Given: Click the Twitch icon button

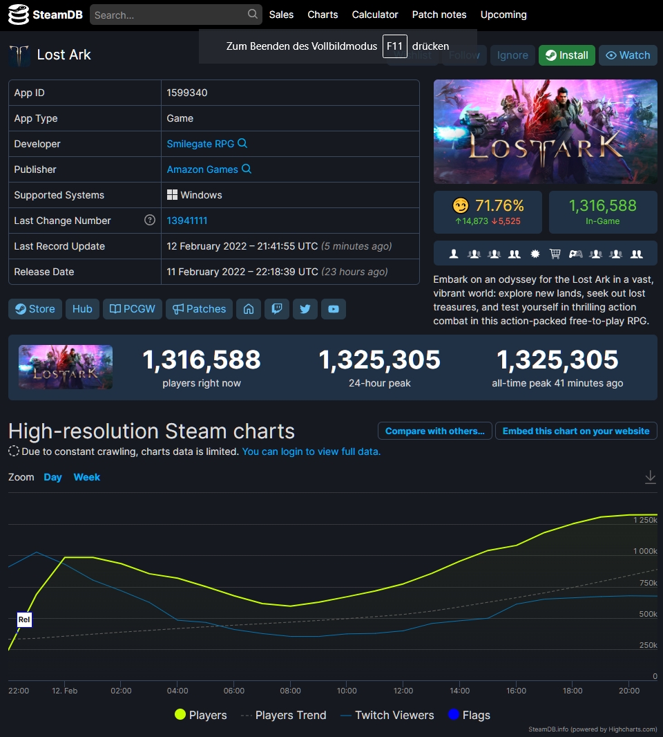Looking at the screenshot, I should coord(277,309).
